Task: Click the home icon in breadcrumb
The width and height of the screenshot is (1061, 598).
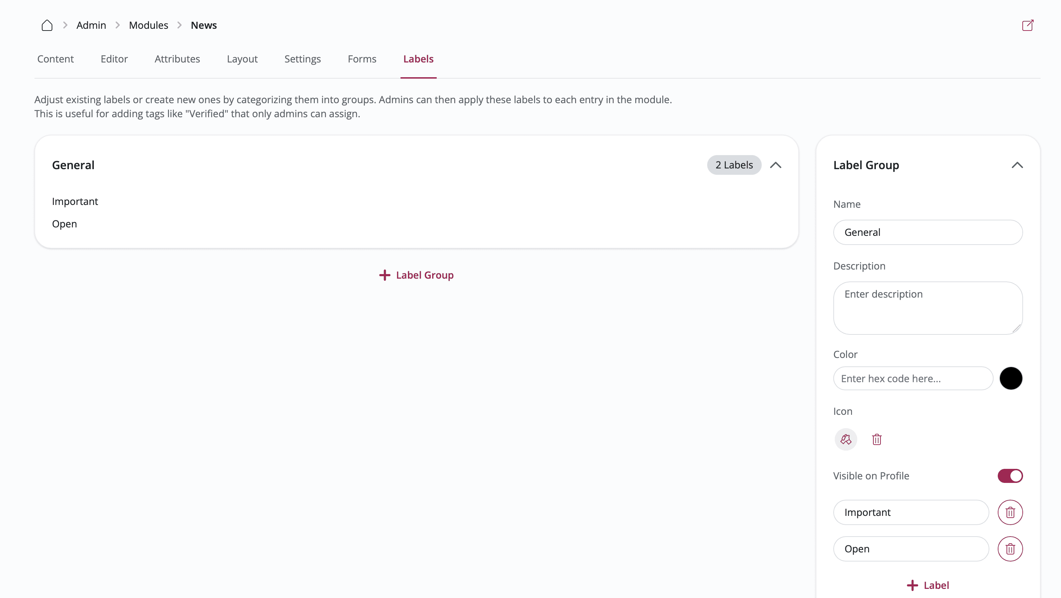Action: tap(47, 25)
